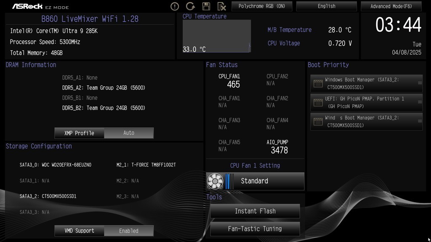
Task: Click the CPU_FAN2 N/A entry
Action: coord(277,79)
